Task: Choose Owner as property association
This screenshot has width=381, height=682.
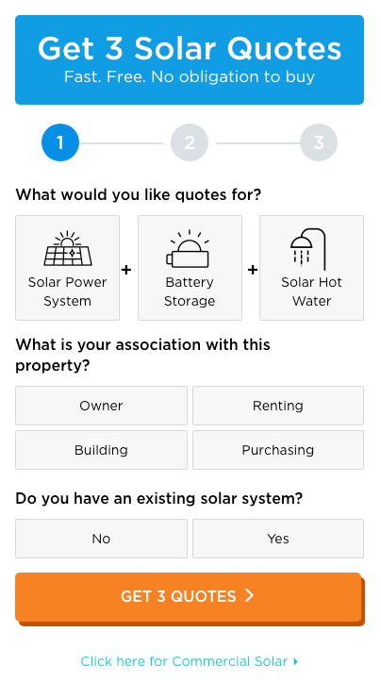Action: click(x=101, y=406)
